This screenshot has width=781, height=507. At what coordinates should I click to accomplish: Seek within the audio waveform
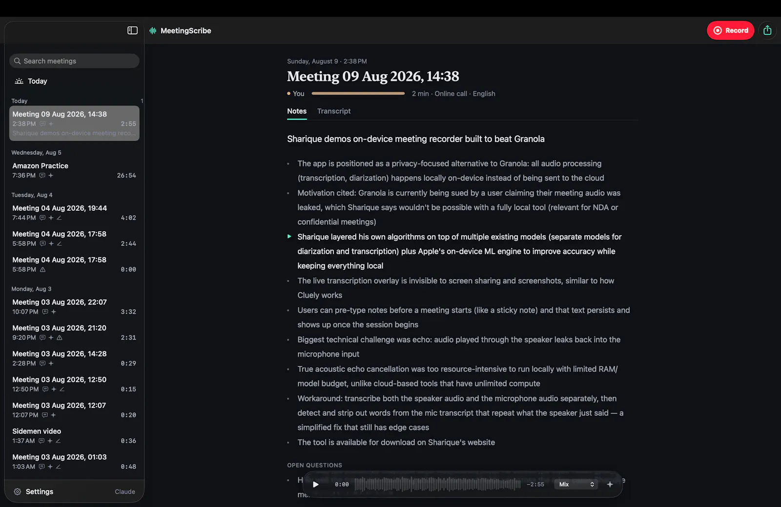click(437, 485)
